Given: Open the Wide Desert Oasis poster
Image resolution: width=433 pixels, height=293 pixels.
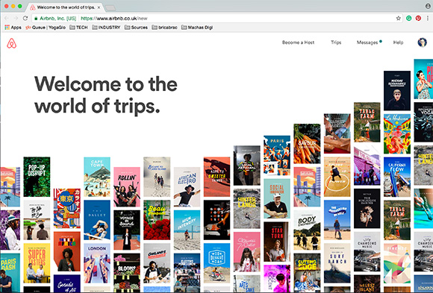Looking at the screenshot, I should tap(216, 263).
